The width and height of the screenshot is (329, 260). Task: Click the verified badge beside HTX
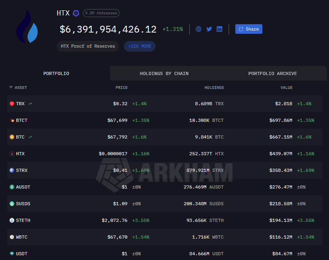tap(76, 13)
